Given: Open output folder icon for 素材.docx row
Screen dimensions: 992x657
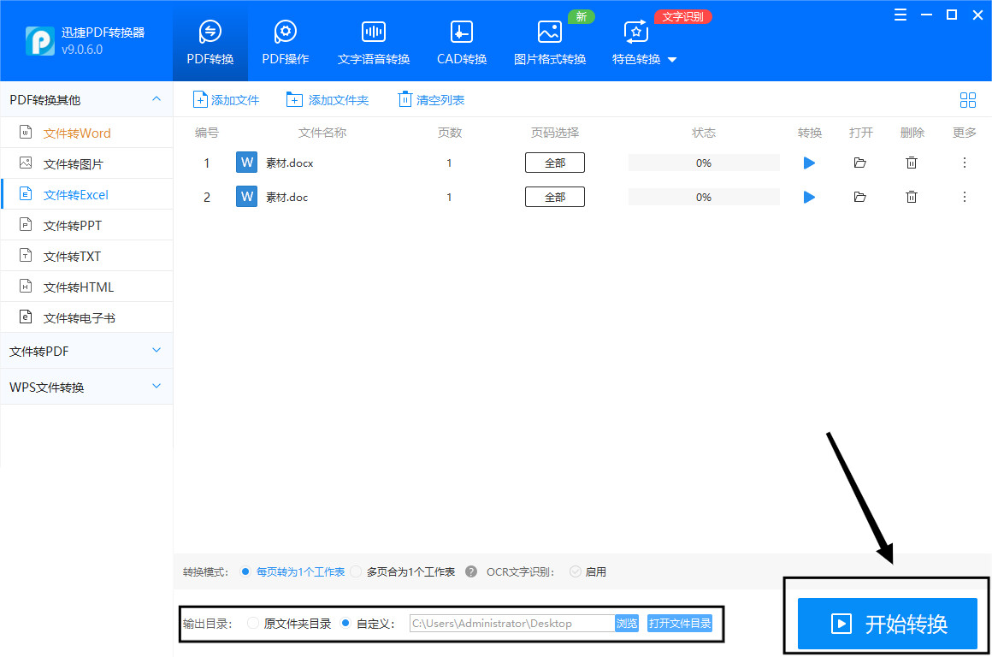Looking at the screenshot, I should click(860, 163).
